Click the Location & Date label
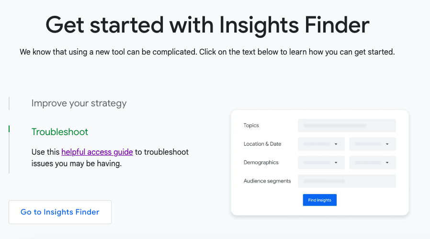 [262, 144]
